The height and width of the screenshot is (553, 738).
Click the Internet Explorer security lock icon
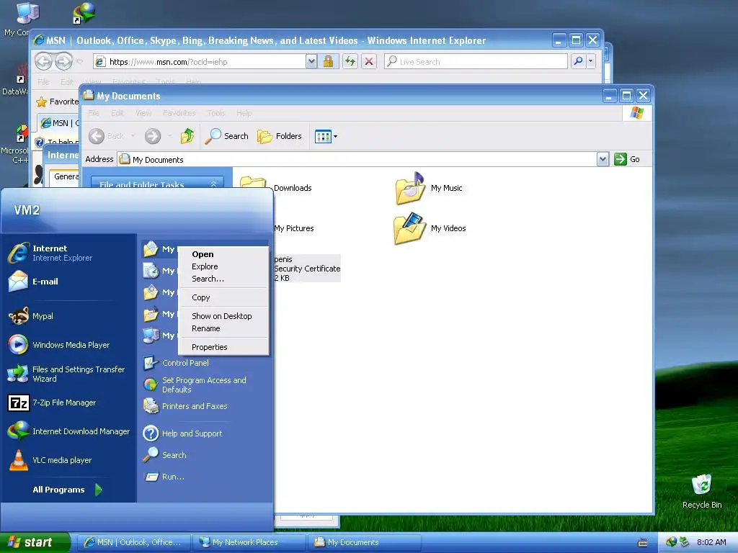pyautogui.click(x=328, y=62)
